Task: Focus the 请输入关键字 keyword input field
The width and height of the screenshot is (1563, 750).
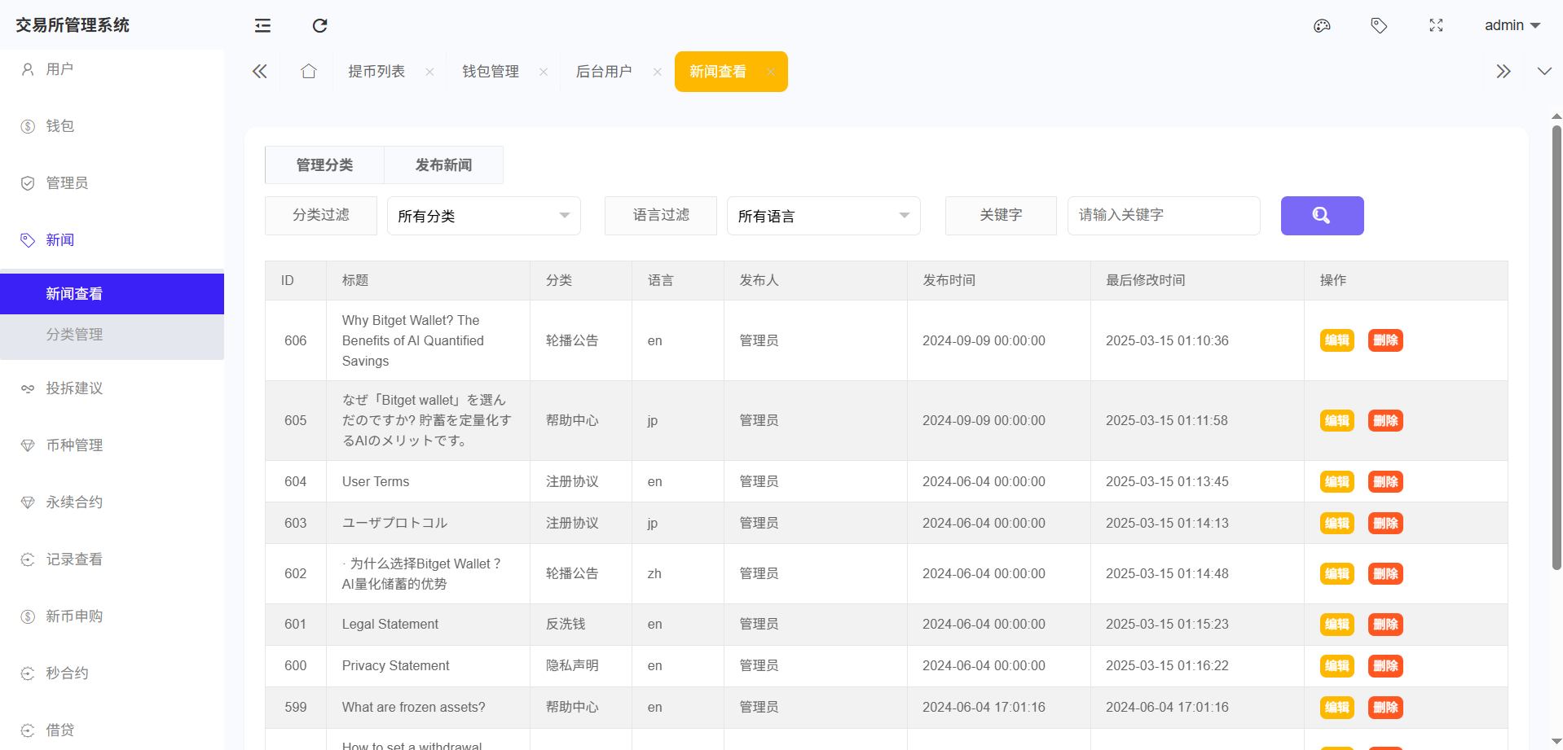Action: [1163, 216]
